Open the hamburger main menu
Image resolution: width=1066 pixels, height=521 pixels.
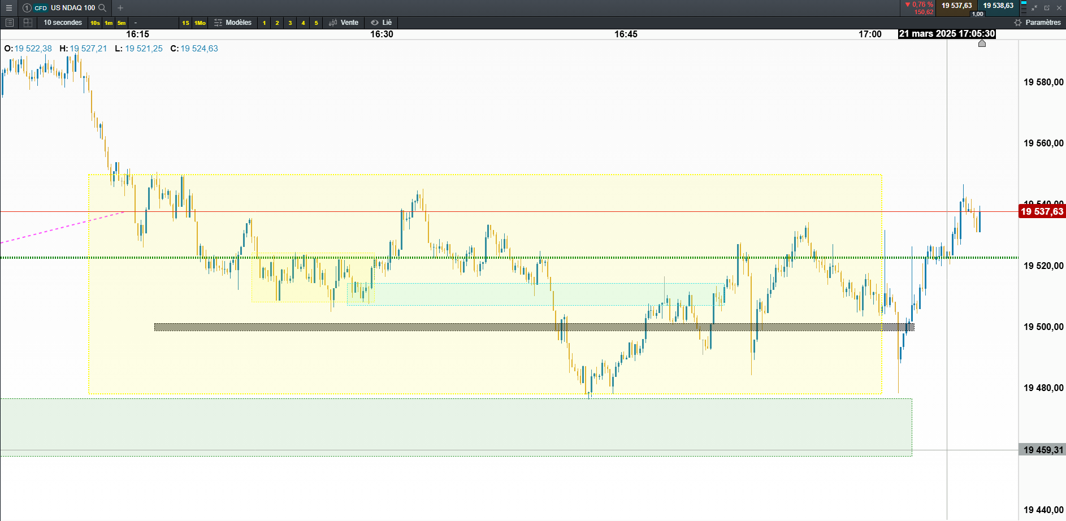pyautogui.click(x=8, y=8)
